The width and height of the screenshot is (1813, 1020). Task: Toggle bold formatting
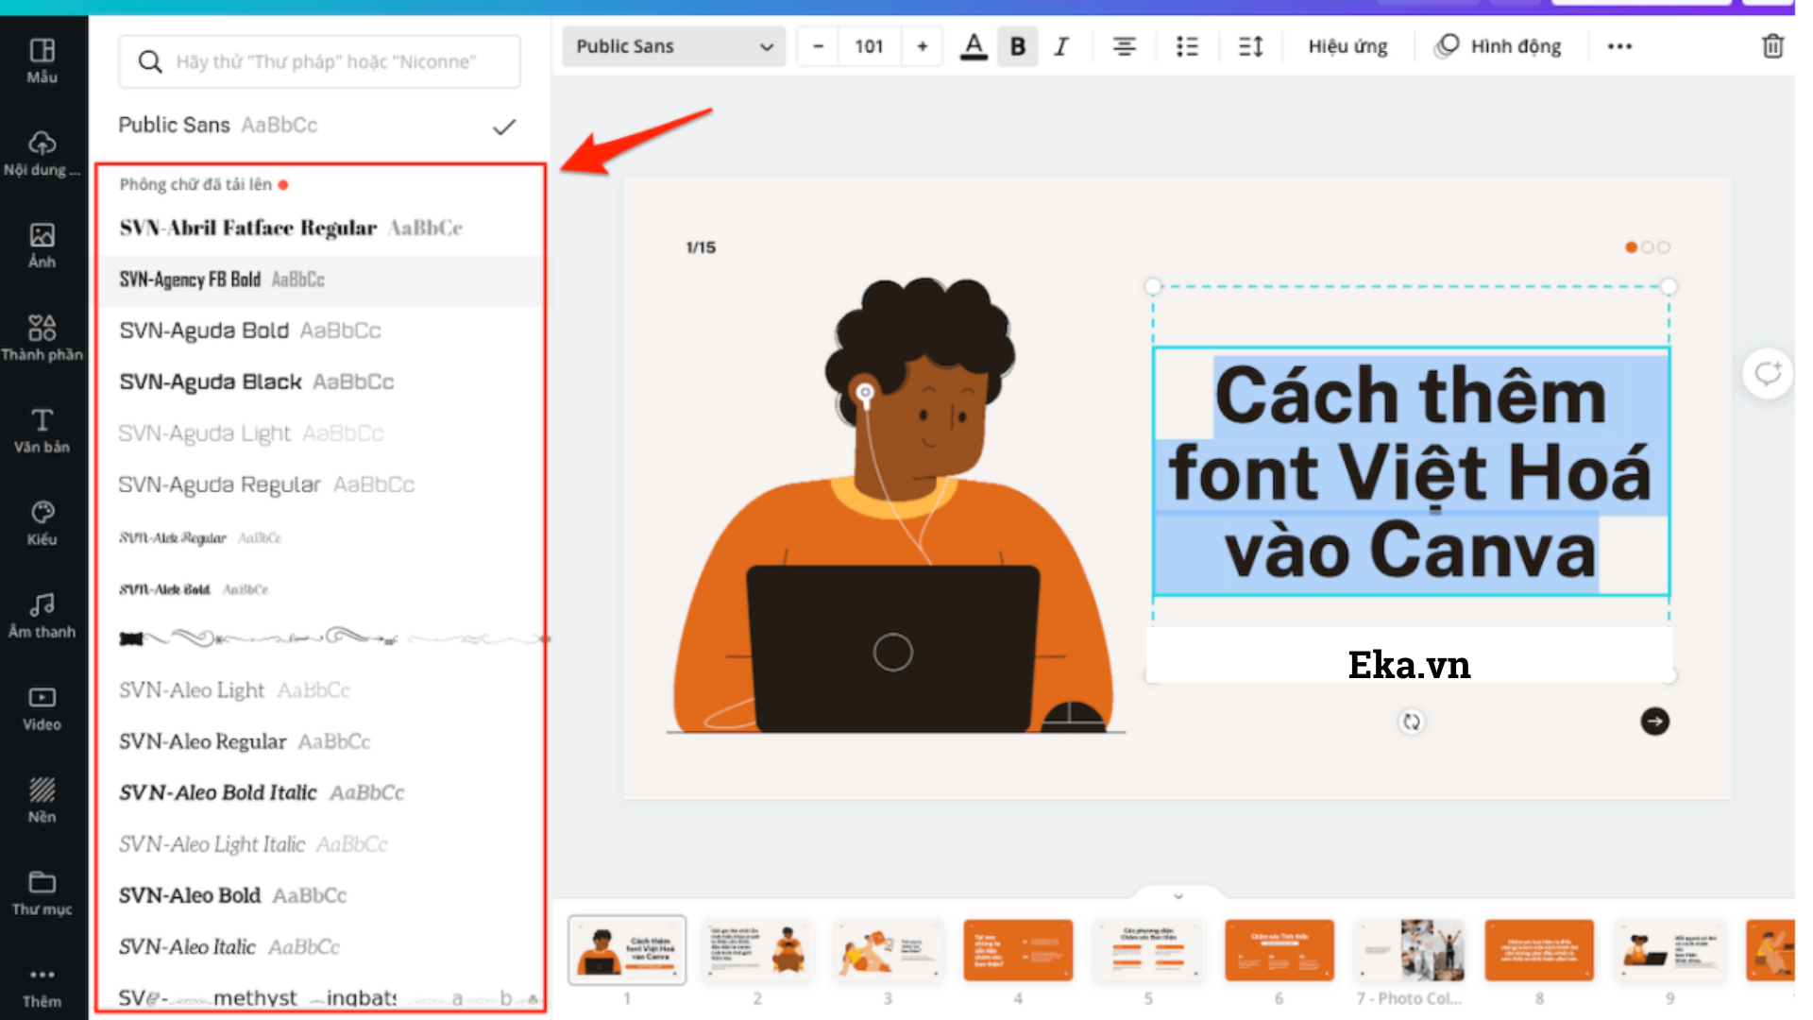pos(1017,46)
